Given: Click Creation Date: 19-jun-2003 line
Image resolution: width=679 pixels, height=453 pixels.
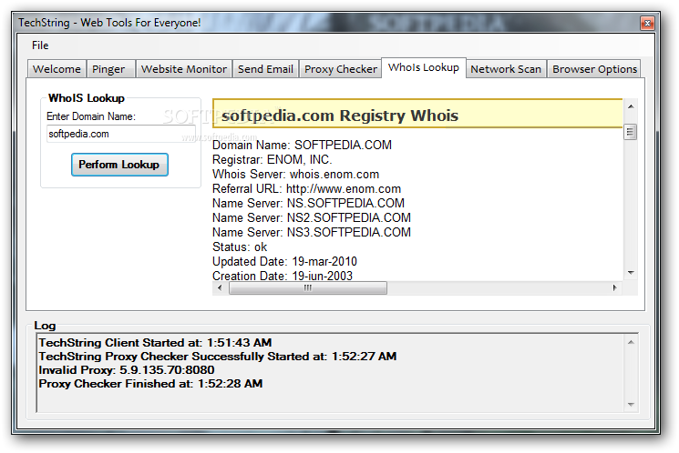Looking at the screenshot, I should tap(283, 276).
